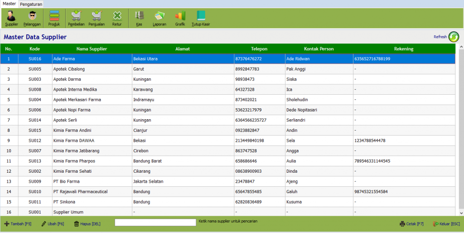Open the Pembelian cart icon
The width and height of the screenshot is (464, 233).
(x=76, y=17)
